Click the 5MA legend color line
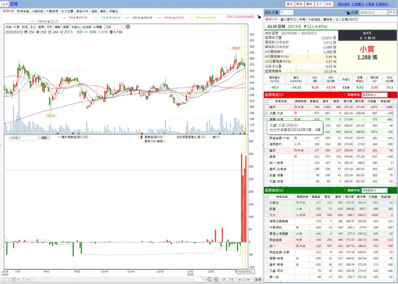 click(x=64, y=18)
